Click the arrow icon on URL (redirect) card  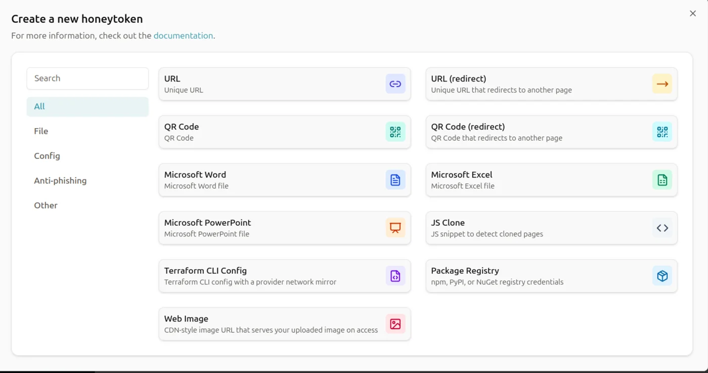pyautogui.click(x=662, y=84)
